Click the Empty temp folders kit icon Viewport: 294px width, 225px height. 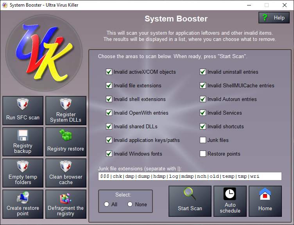click(x=23, y=166)
